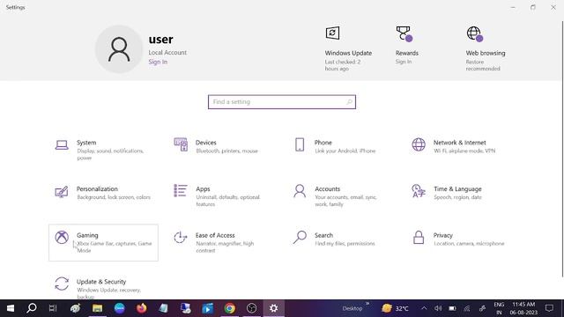The width and height of the screenshot is (564, 317).
Task: Click 'Wi-Fi, airplane mode, VPN' description
Action: [464, 151]
